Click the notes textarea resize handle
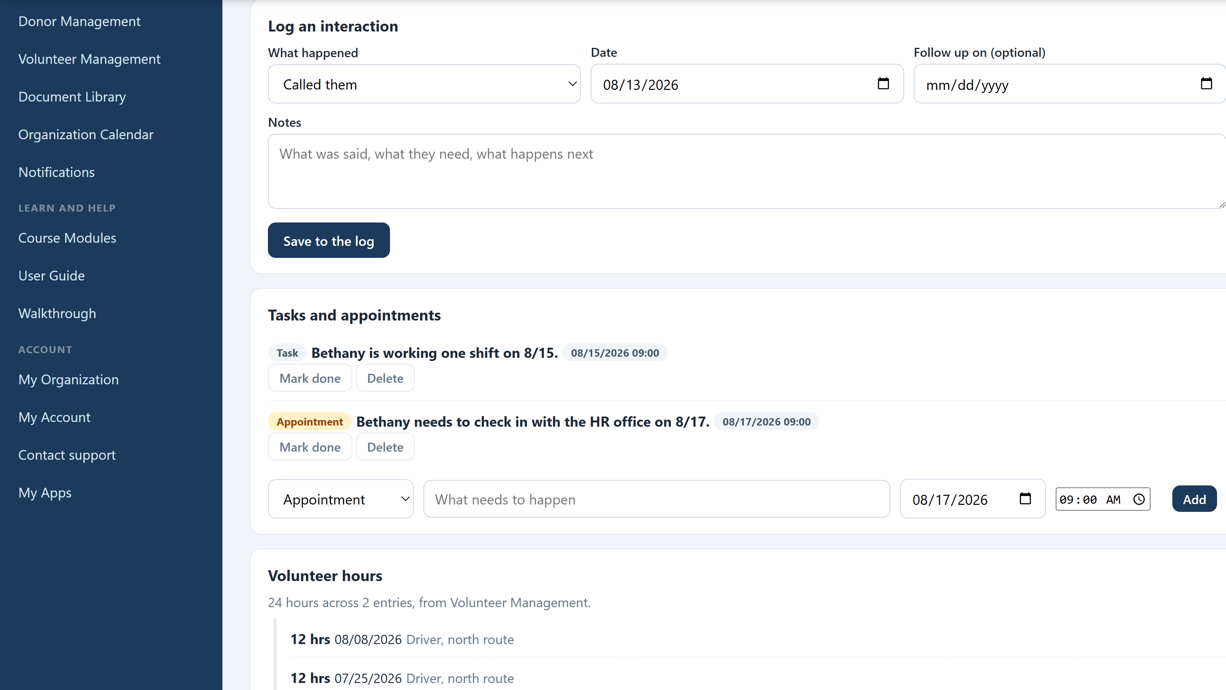This screenshot has height=690, width=1226. [x=1222, y=205]
